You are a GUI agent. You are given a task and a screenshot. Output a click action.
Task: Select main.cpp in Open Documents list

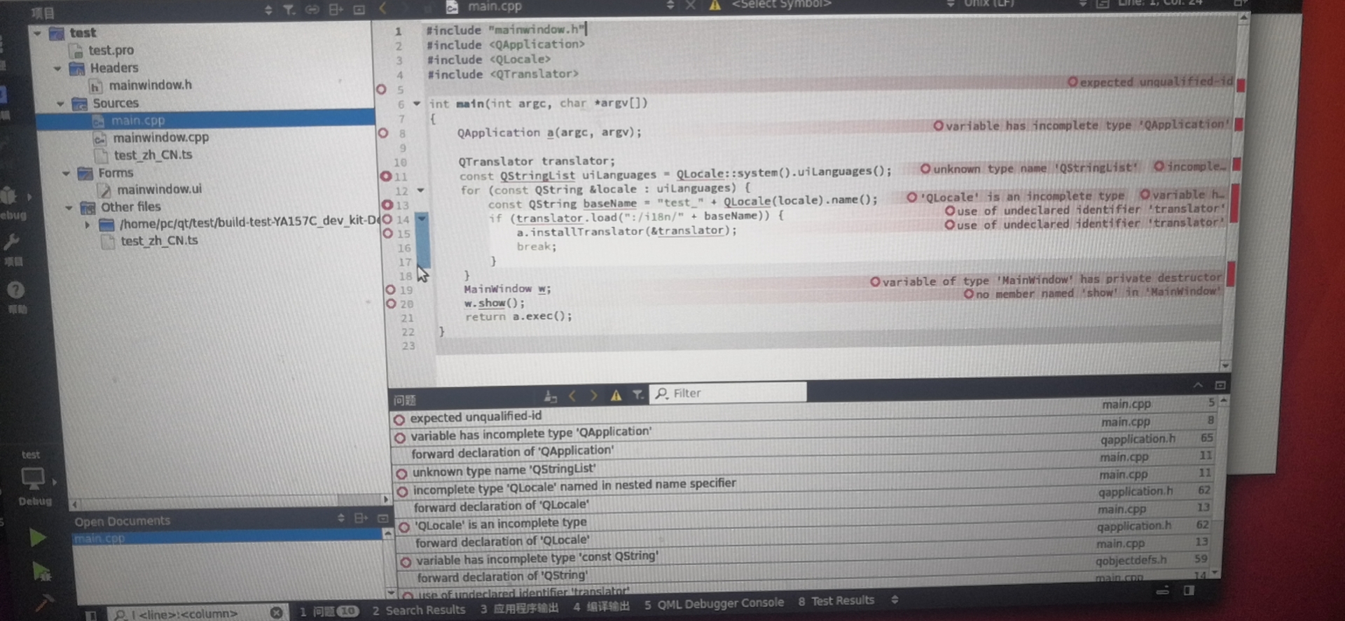point(226,538)
